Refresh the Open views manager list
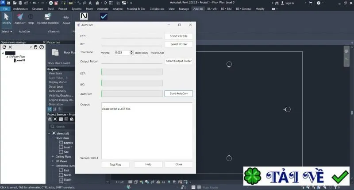 tap(4, 47)
